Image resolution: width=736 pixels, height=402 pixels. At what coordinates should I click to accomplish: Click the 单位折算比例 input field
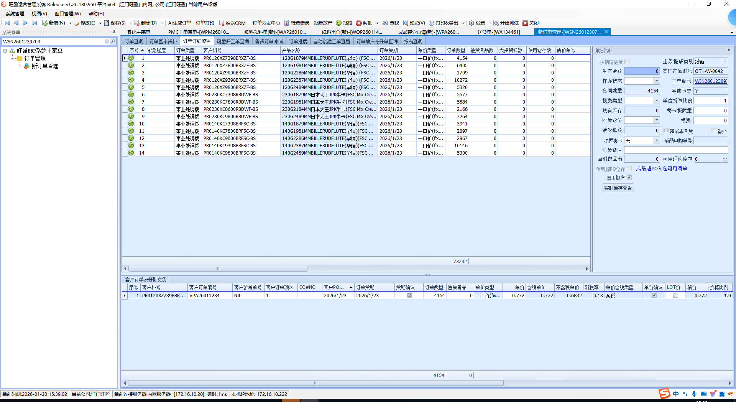pyautogui.click(x=711, y=100)
